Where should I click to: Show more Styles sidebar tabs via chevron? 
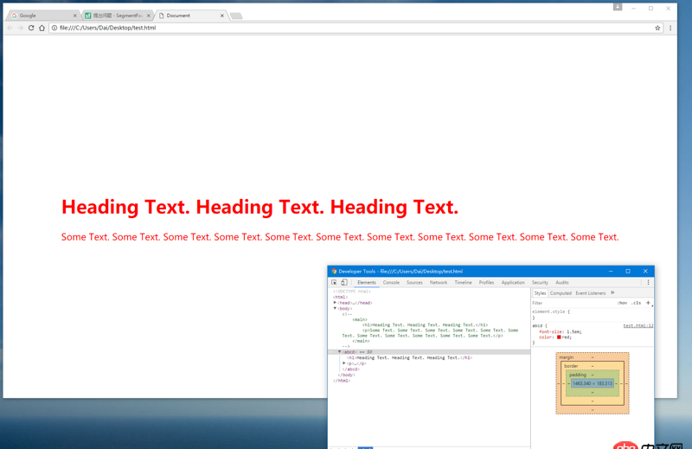point(612,293)
